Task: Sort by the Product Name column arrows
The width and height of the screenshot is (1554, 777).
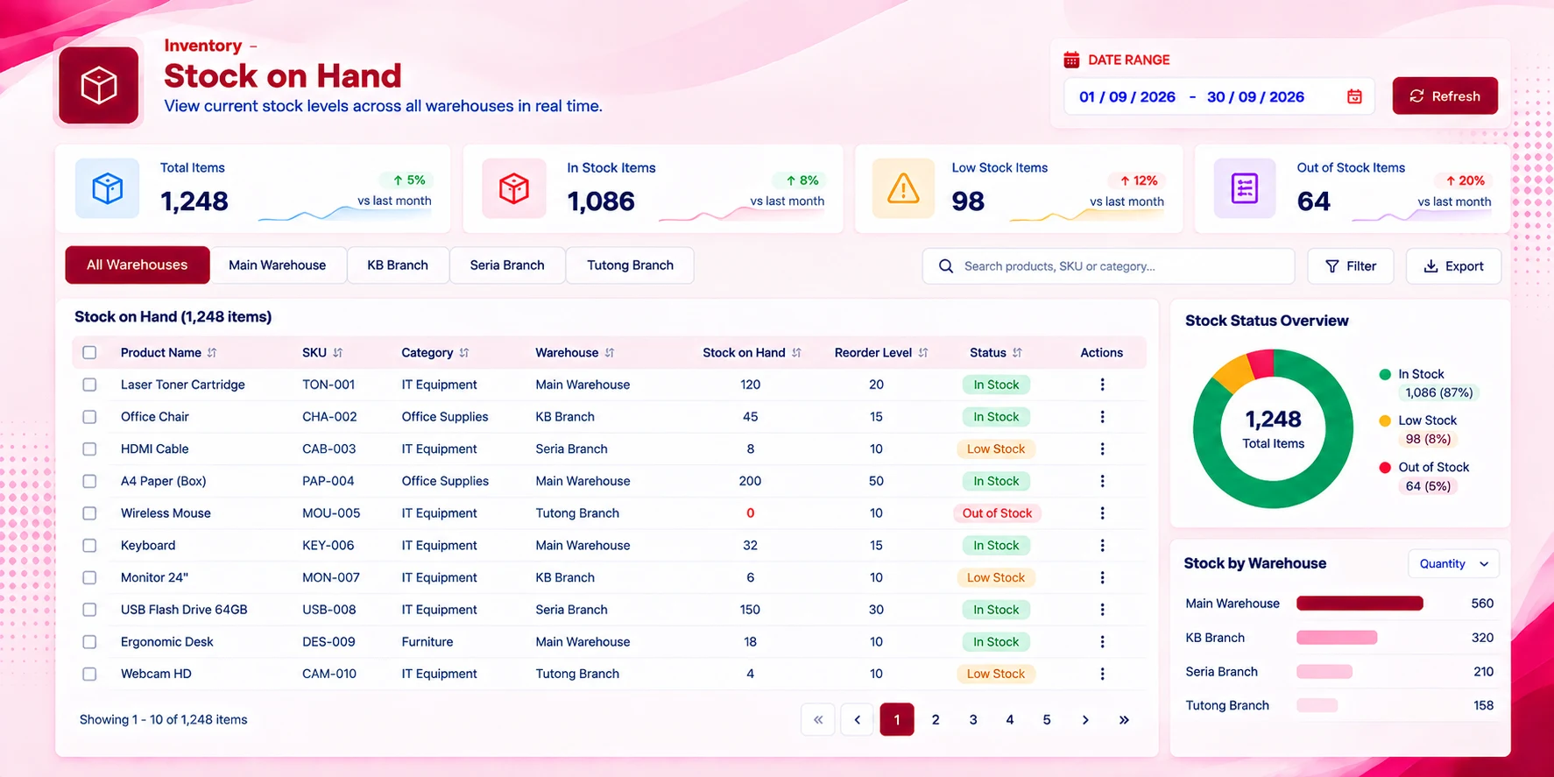Action: click(x=212, y=353)
